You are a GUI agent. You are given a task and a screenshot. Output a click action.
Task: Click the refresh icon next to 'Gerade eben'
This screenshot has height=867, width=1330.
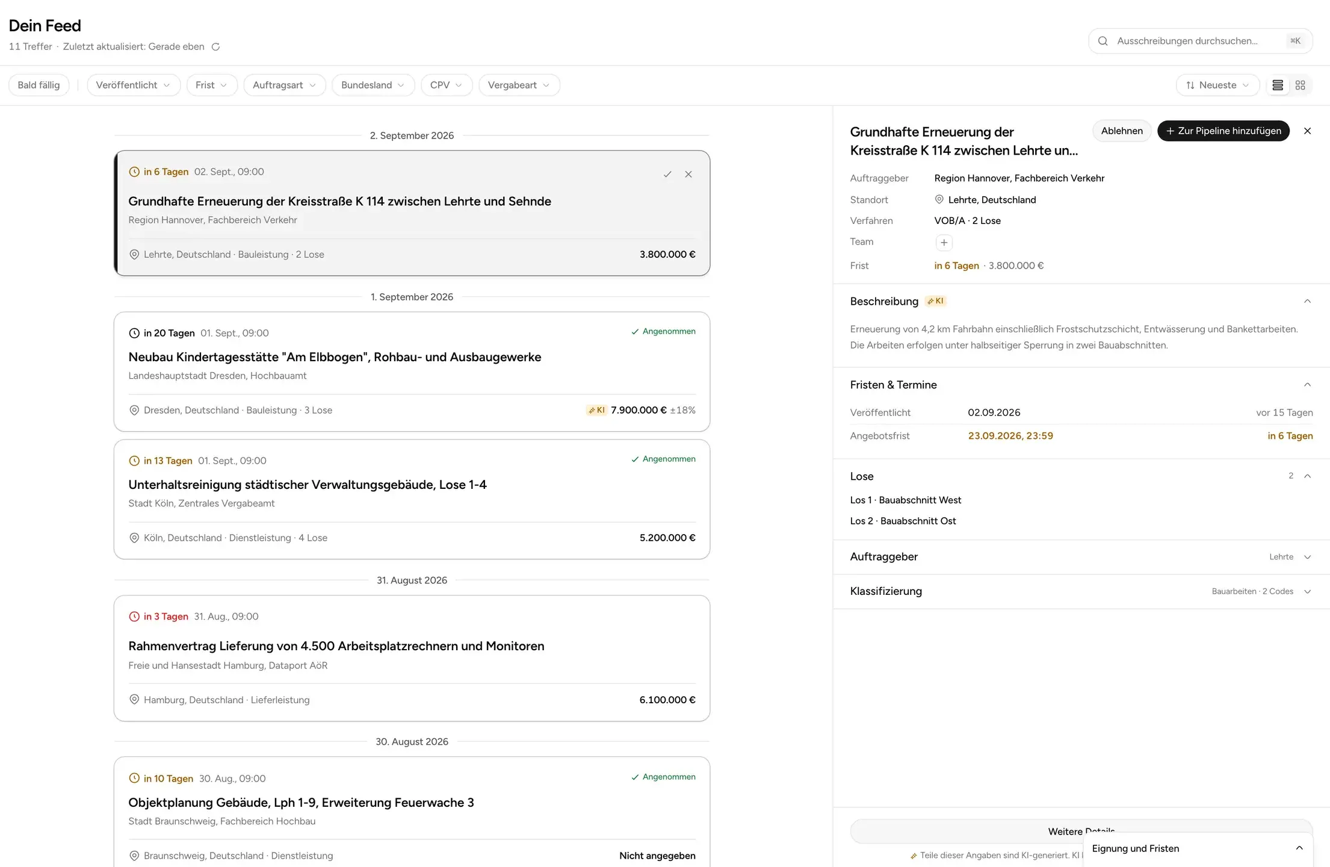[215, 47]
